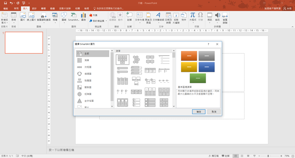Expand the 我的增益集 dropdown
Viewport: 295px width, 158px height.
pyautogui.click(x=98, y=21)
